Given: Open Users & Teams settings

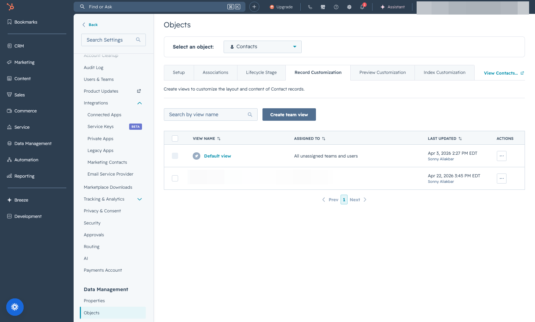Looking at the screenshot, I should pyautogui.click(x=99, y=79).
